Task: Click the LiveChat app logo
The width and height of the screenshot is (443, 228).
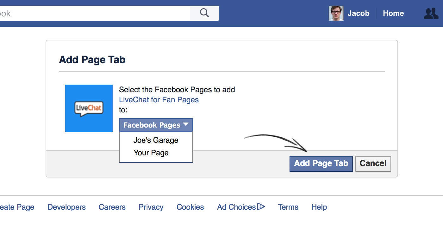Action: point(89,108)
